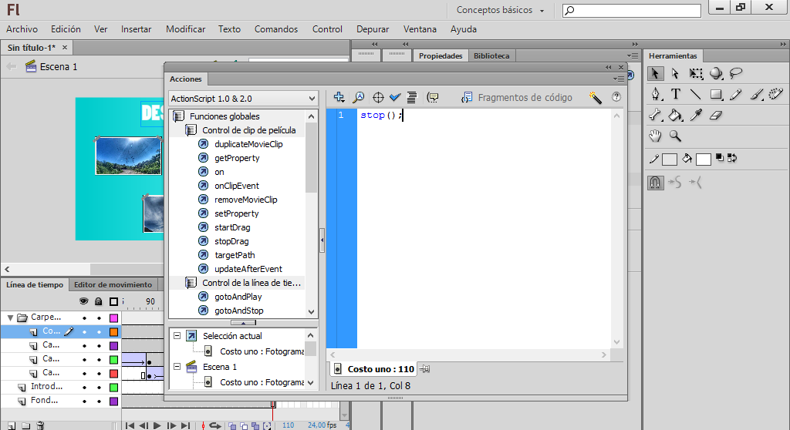This screenshot has height=430, width=790.
Task: Lock all layers with padlock header
Action: point(99,301)
